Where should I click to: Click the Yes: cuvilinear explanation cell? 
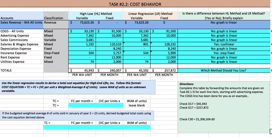[224, 44]
